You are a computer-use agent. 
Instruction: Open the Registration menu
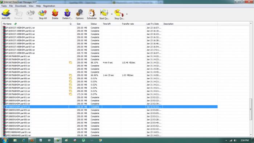49,6
